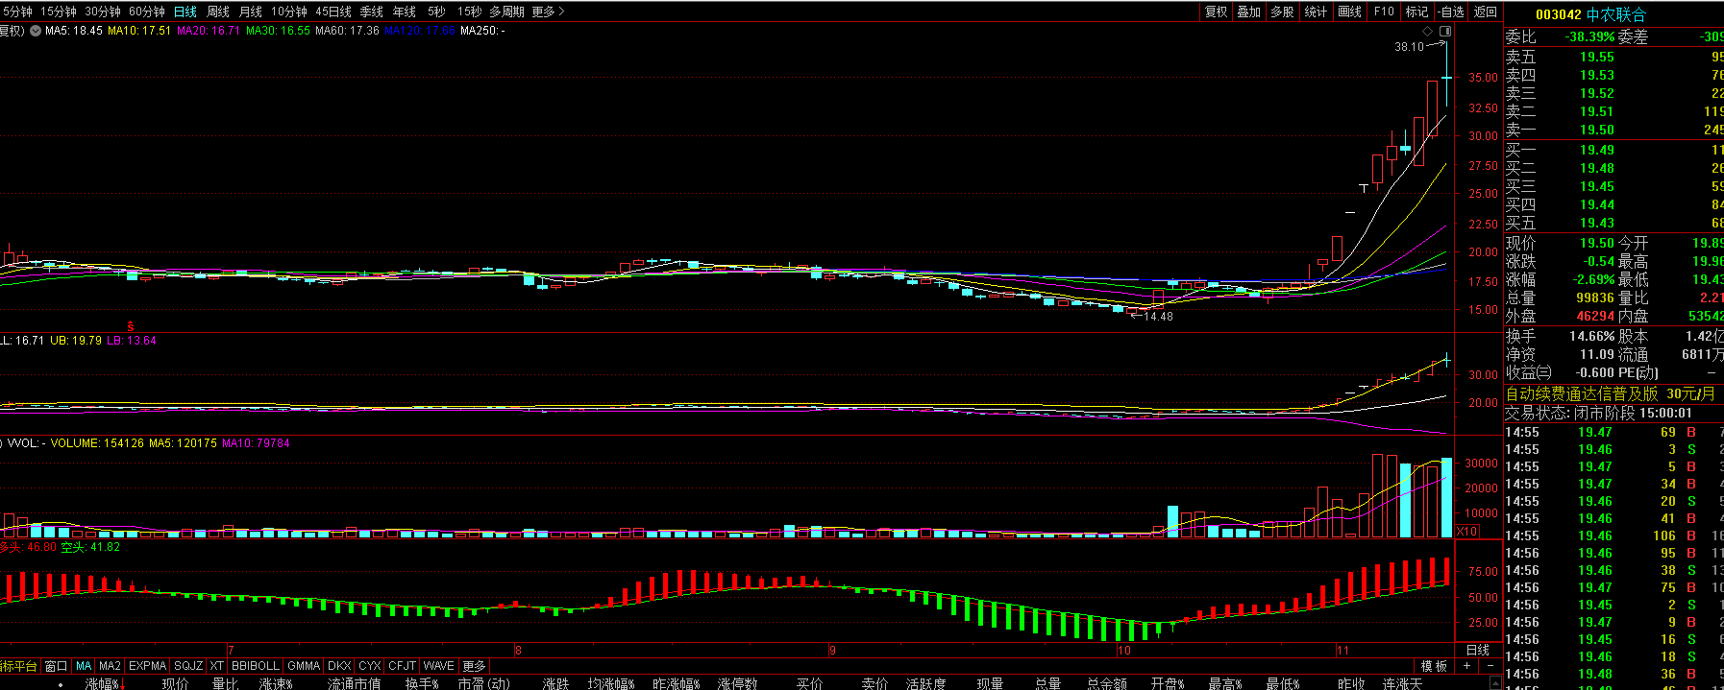
Task: Expand the 更多 periods list at top
Action: [x=548, y=12]
